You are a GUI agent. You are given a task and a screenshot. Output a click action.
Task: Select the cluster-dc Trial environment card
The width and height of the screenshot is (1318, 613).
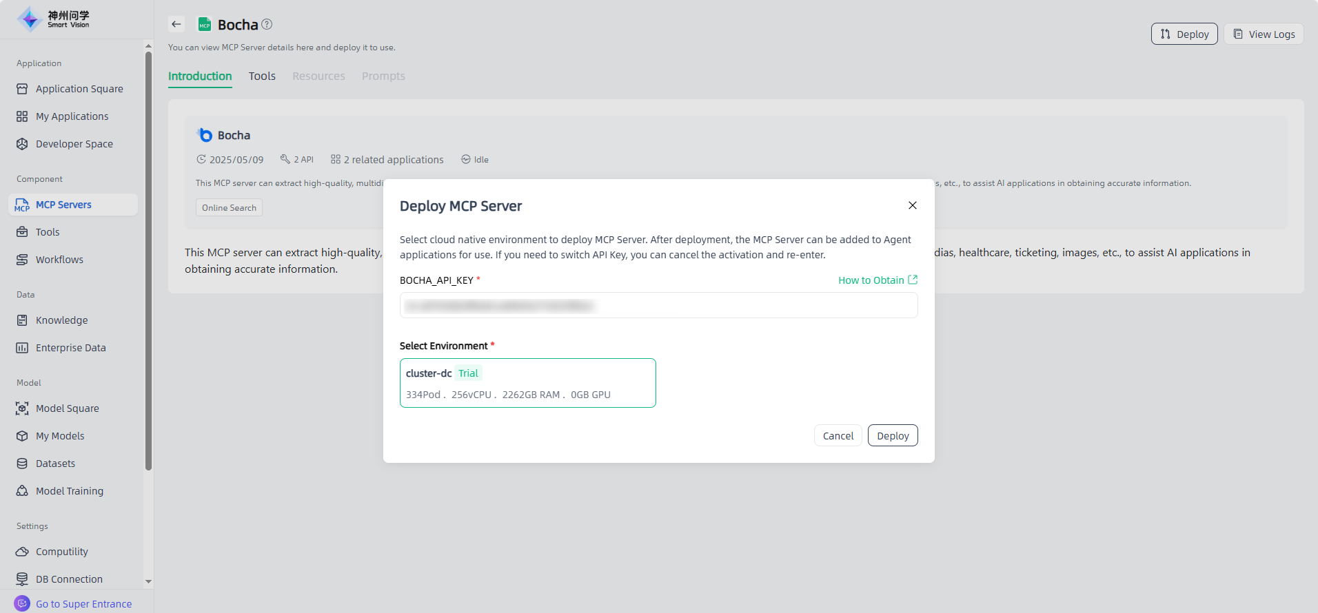tap(527, 383)
